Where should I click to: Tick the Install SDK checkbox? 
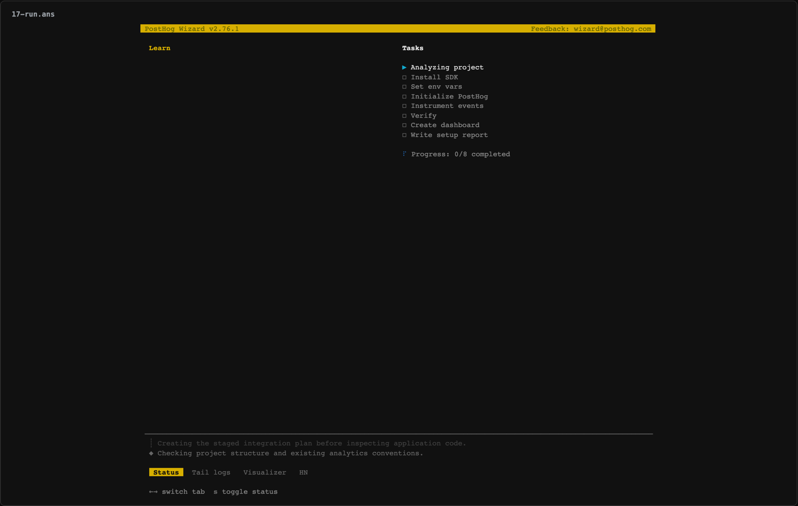tap(405, 78)
